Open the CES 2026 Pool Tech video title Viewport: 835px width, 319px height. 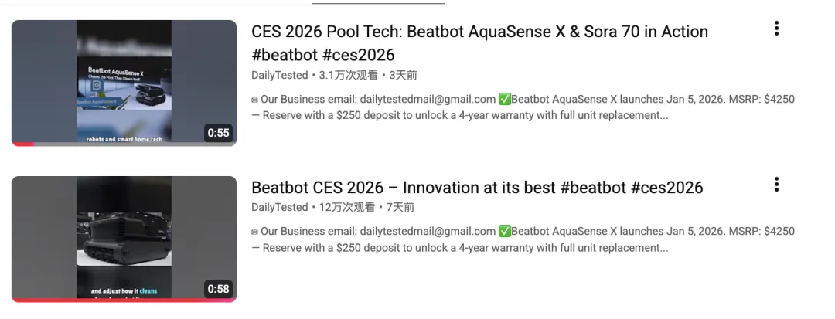[x=479, y=32]
